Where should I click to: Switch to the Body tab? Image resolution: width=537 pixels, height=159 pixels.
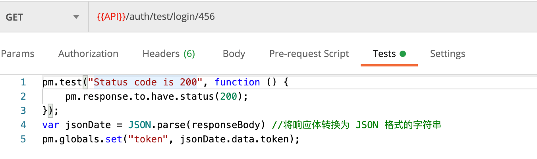coord(234,54)
